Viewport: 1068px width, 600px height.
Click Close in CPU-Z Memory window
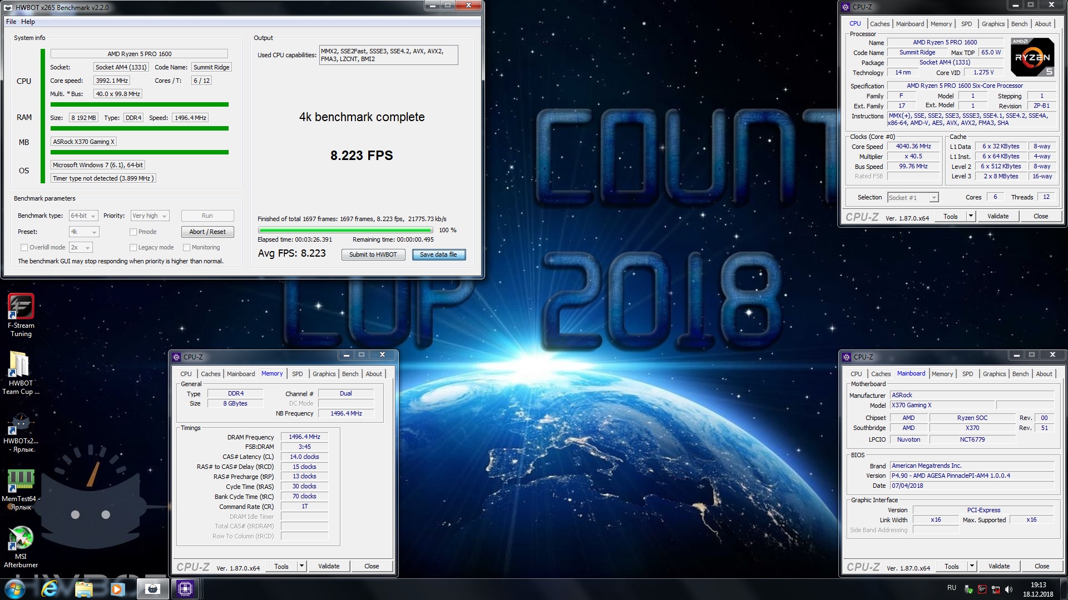[372, 566]
